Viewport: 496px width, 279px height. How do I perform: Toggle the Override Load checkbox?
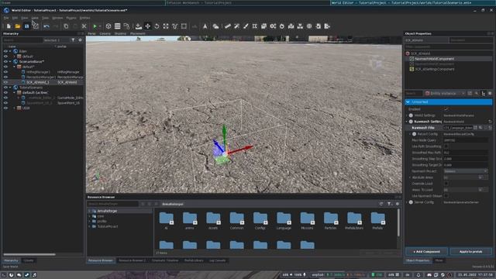pyautogui.click(x=446, y=184)
